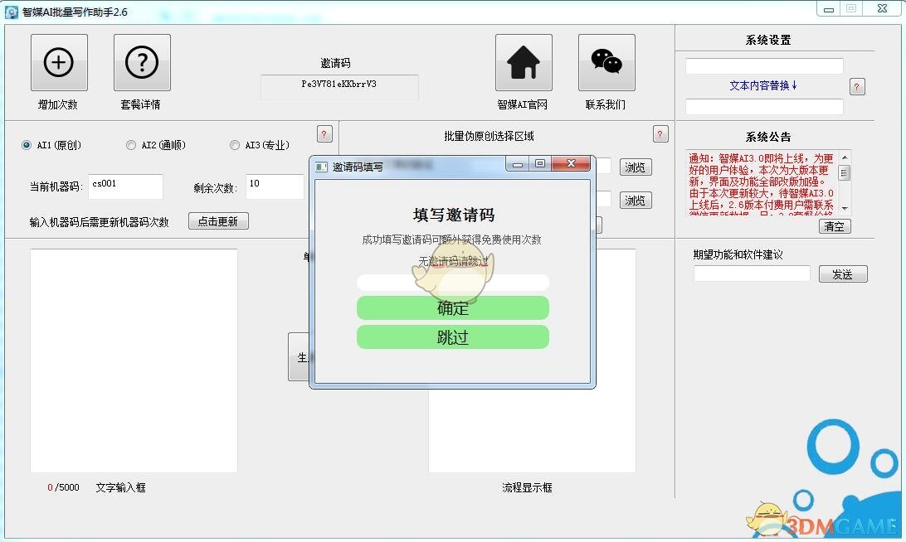Click the 清空 button under announcements
The height and width of the screenshot is (542, 906).
(x=835, y=226)
